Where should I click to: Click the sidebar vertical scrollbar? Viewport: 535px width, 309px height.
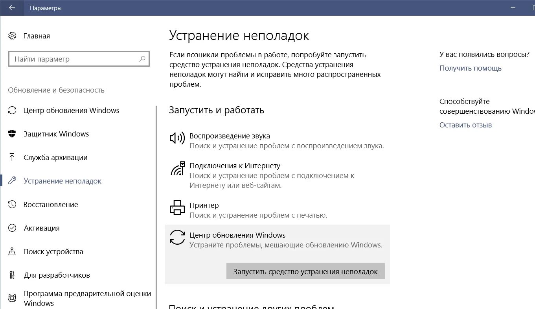click(156, 207)
